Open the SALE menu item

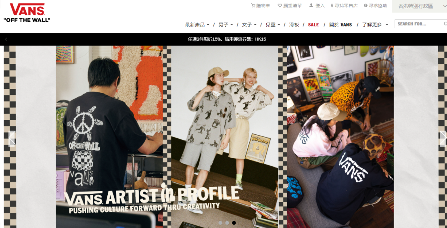tap(313, 25)
